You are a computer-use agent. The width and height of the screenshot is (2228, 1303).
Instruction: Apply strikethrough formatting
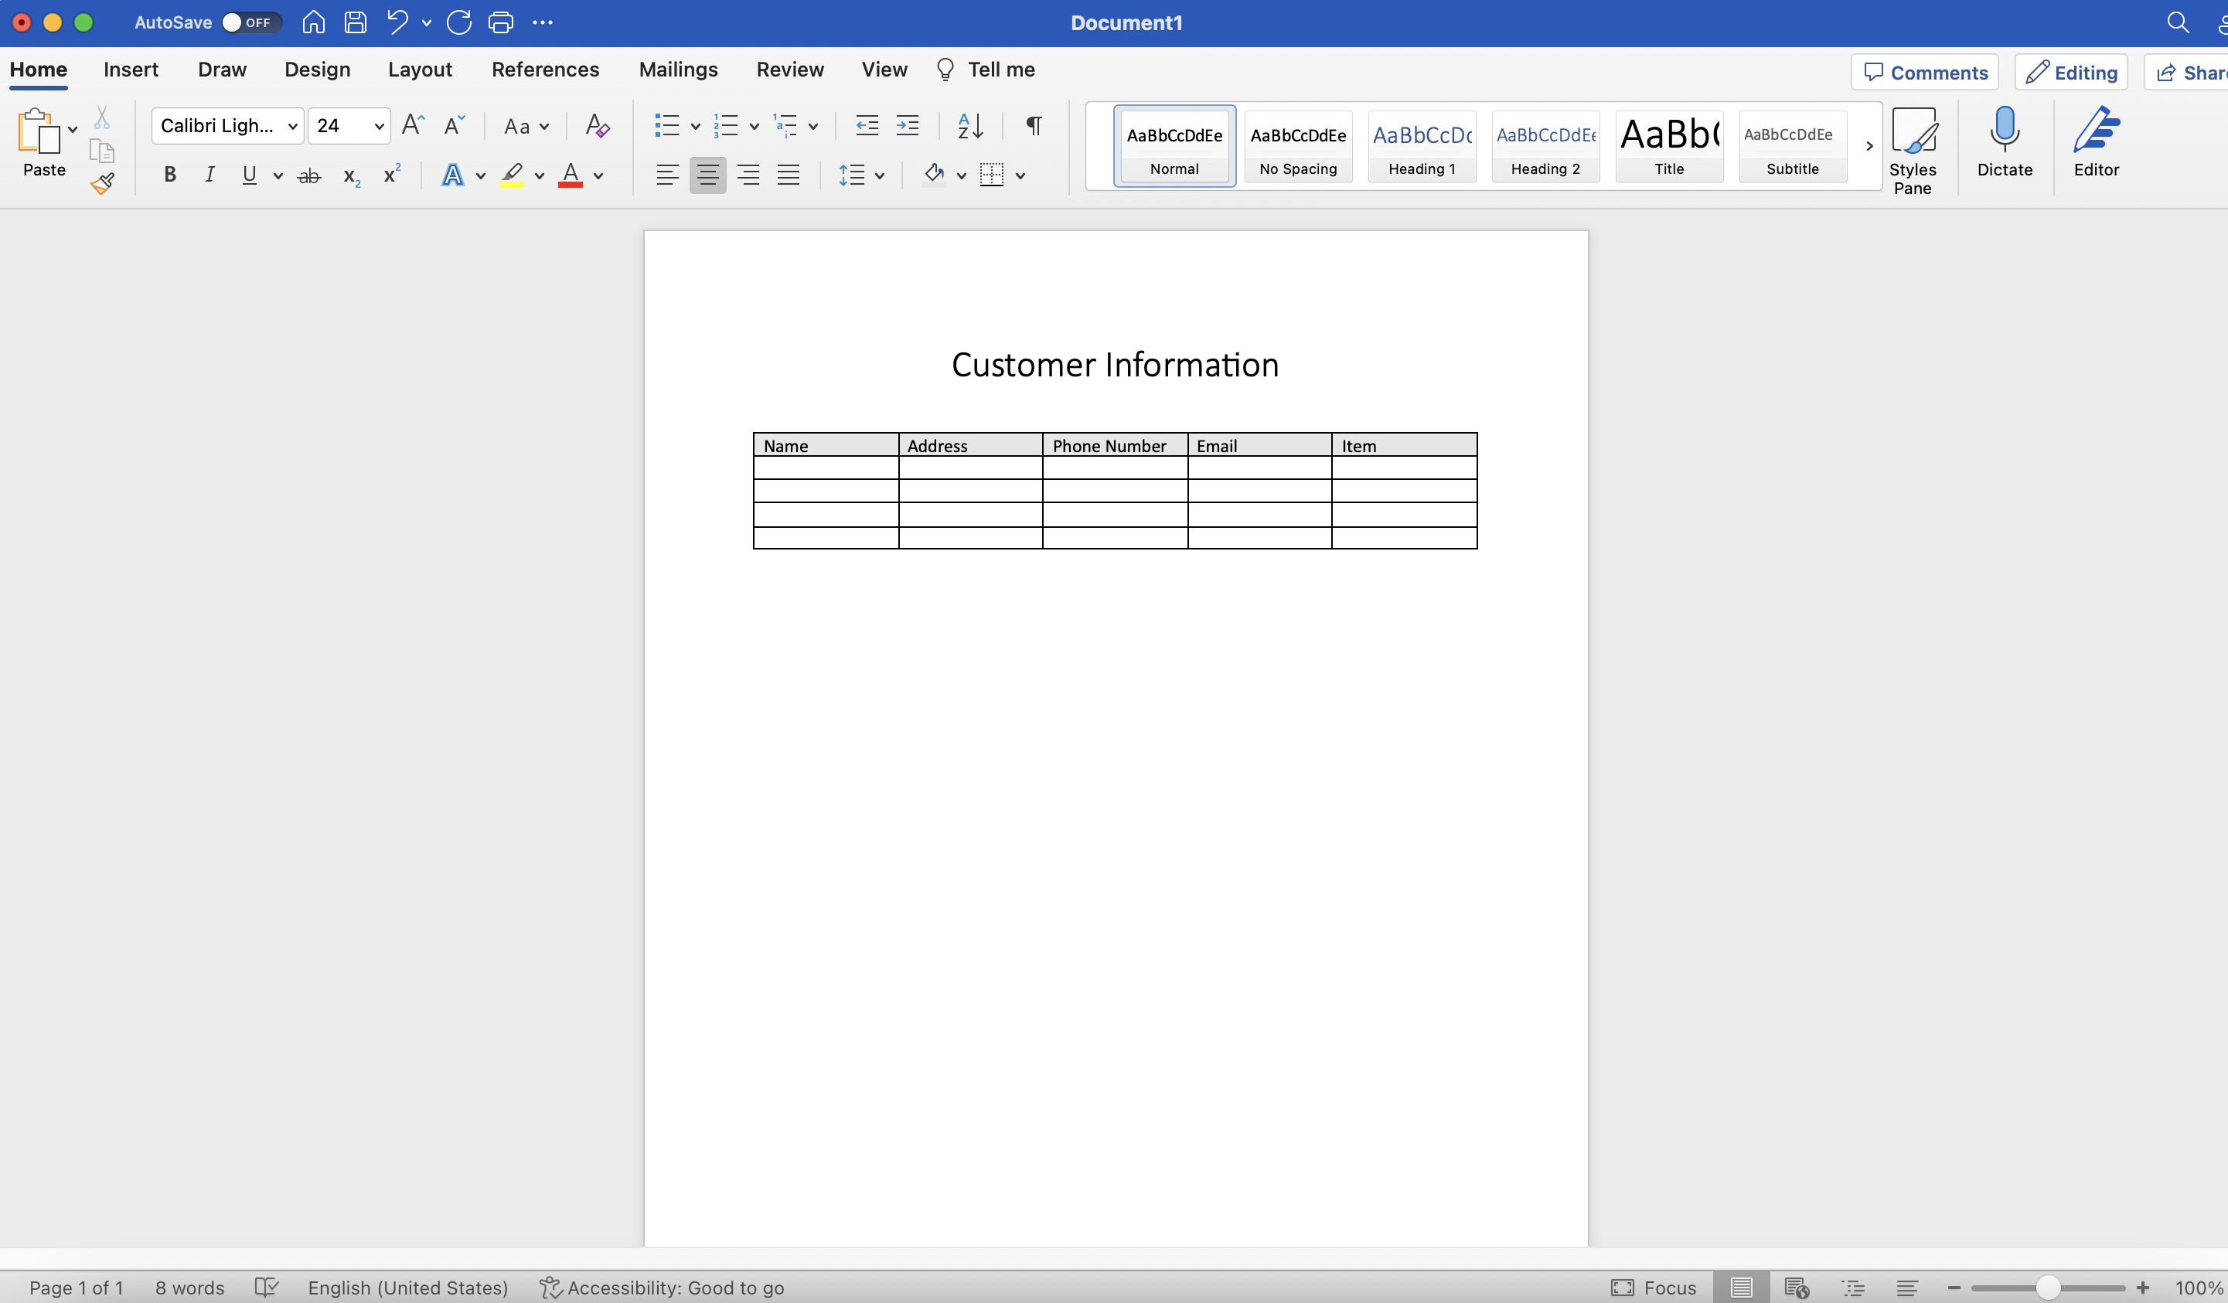308,176
